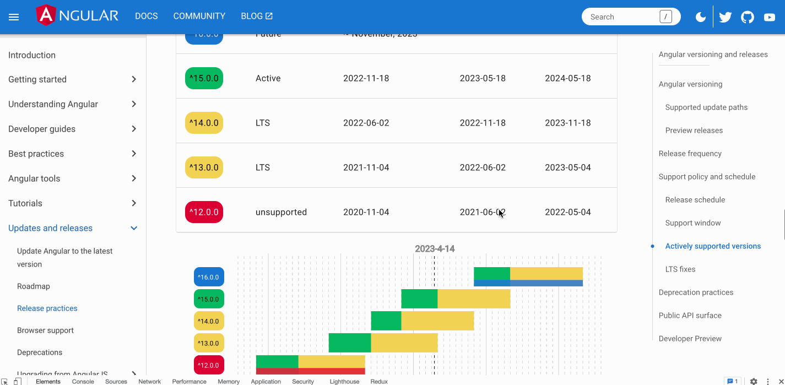Open Angular's GitHub page

[x=747, y=17]
